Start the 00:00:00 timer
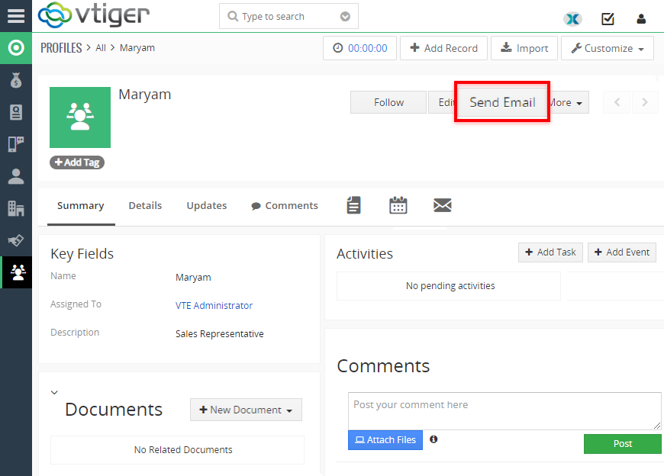 (359, 48)
